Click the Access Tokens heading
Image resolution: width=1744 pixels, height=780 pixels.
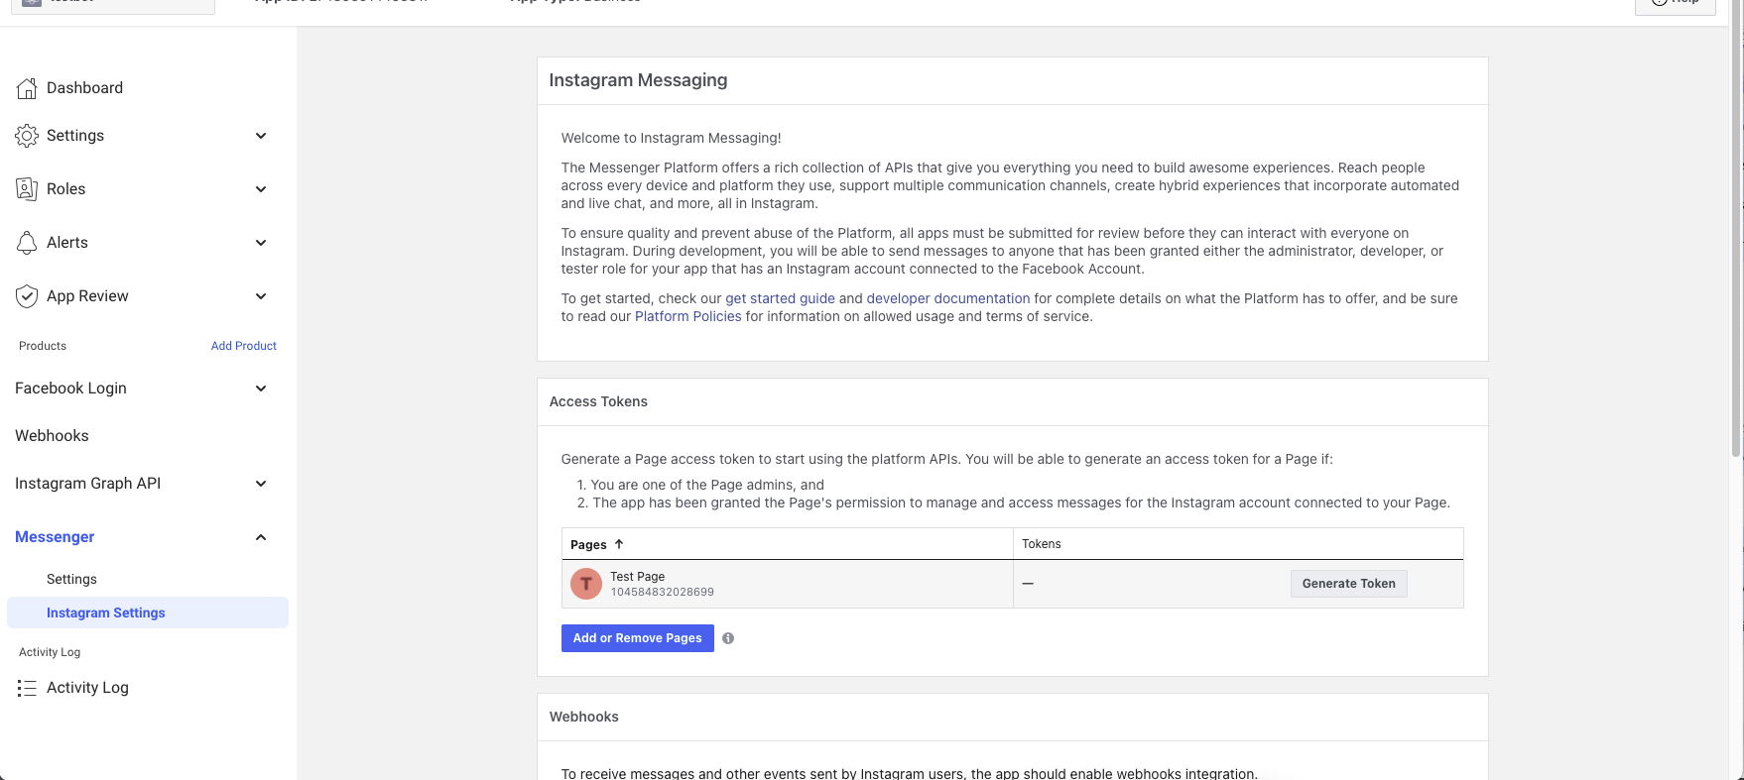pos(598,401)
